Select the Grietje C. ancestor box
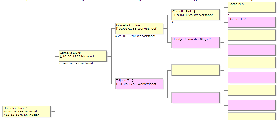Screen dimensions: 278x120 click(x=251, y=22)
